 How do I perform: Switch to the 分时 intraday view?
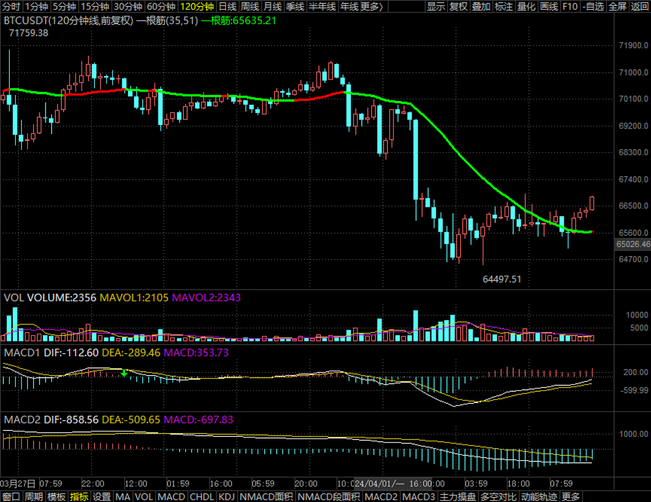[11, 7]
